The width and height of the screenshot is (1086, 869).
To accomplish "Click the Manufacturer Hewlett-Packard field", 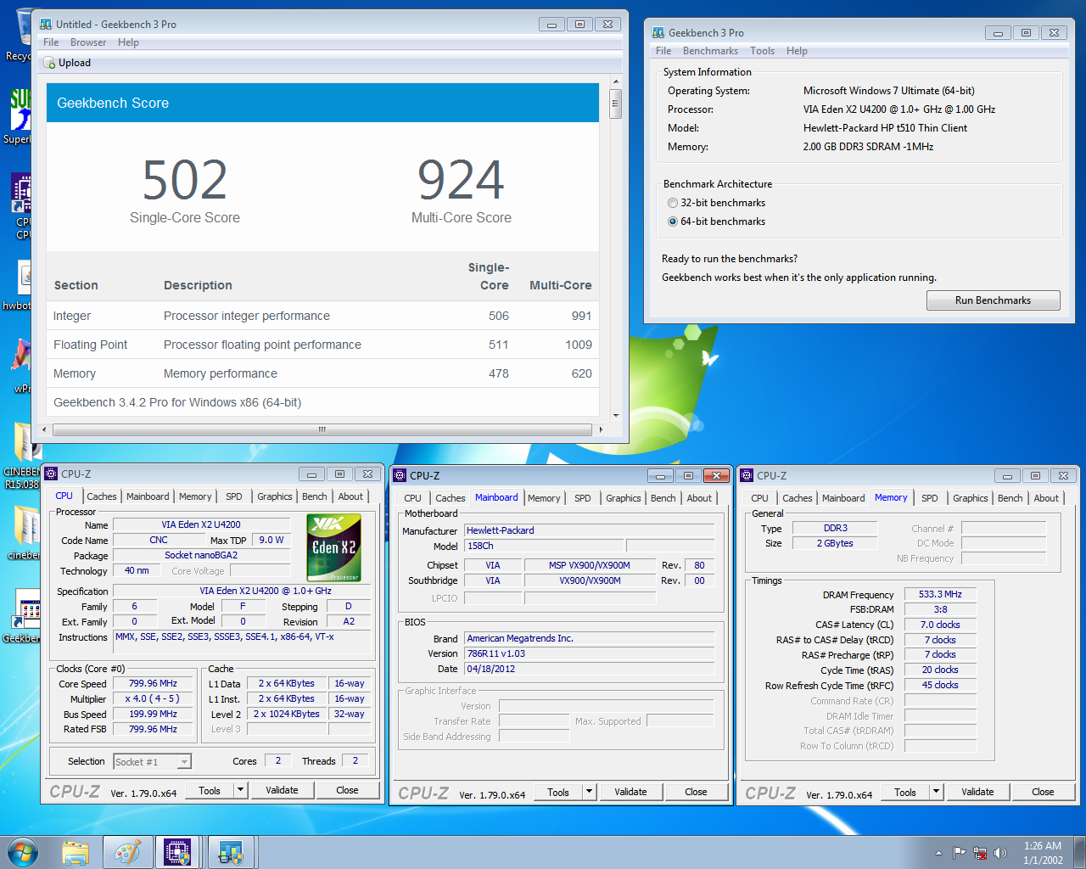I will (x=589, y=530).
